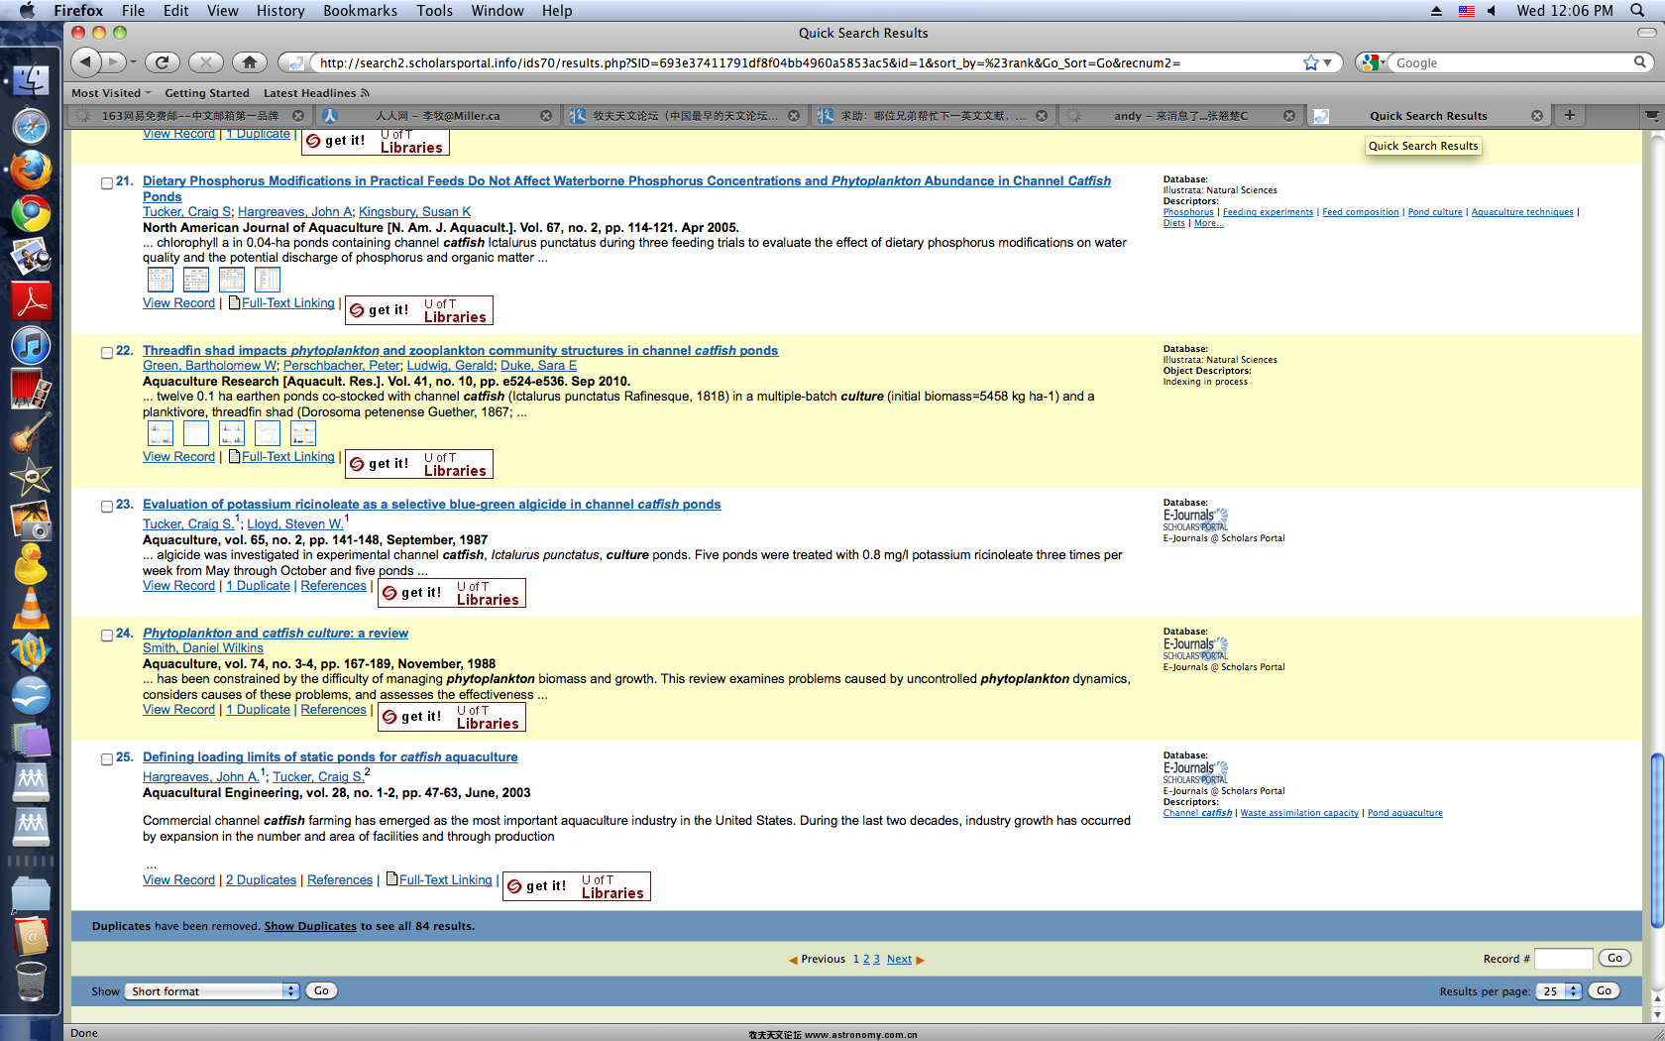Tick the checkbox for record 24
The image size is (1665, 1041).
tap(107, 636)
